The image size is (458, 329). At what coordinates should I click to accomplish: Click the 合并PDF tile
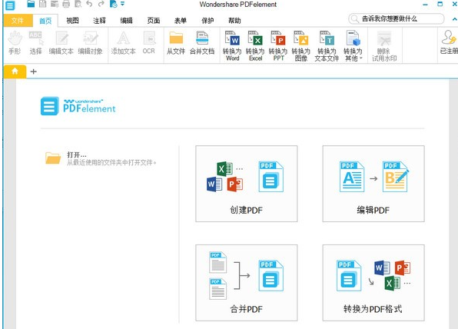tap(247, 283)
